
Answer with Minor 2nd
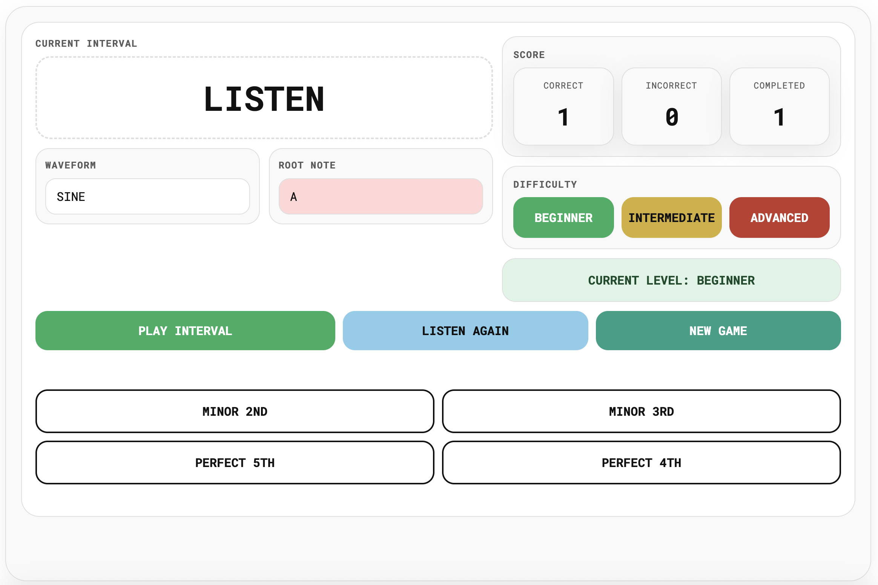(235, 411)
